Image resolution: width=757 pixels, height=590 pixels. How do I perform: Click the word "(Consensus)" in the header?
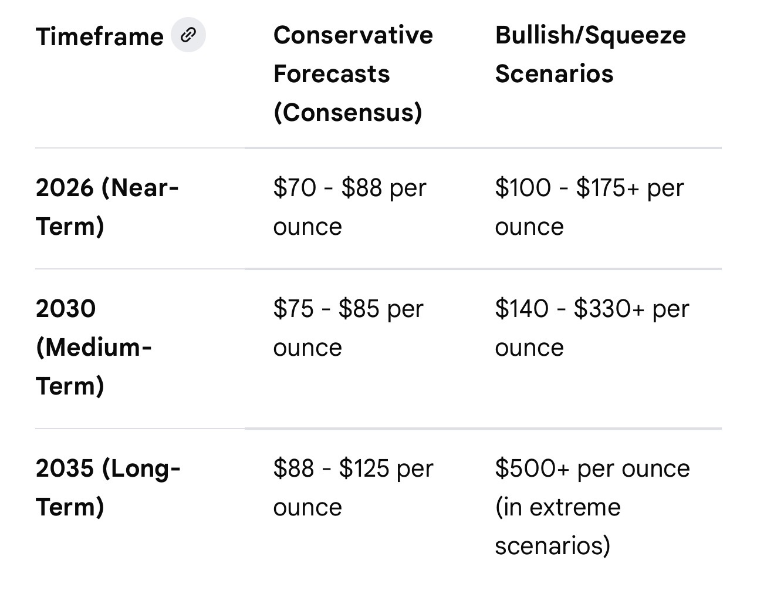[x=347, y=112]
